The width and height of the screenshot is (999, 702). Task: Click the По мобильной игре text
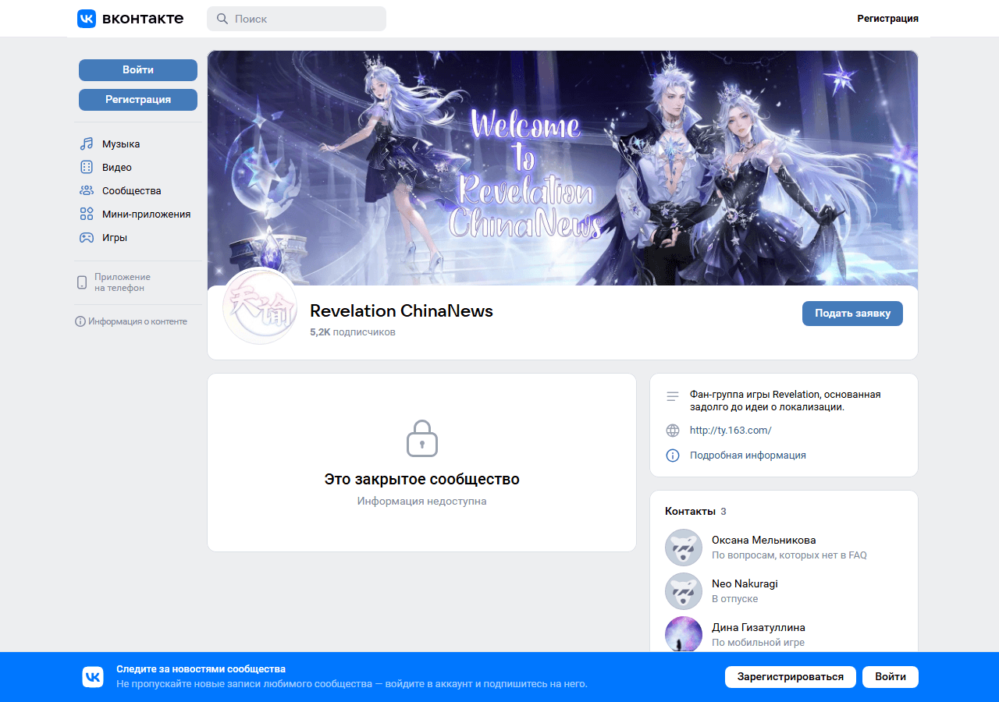pos(758,643)
